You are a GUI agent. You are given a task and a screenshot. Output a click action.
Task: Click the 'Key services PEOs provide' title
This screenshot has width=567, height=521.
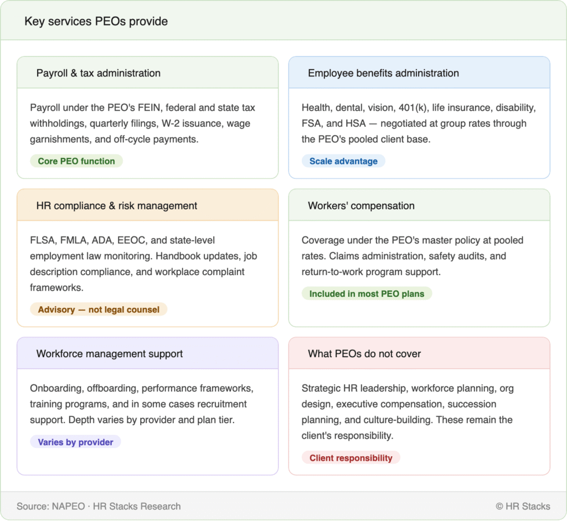(96, 22)
